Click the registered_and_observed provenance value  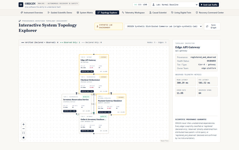point(203,57)
